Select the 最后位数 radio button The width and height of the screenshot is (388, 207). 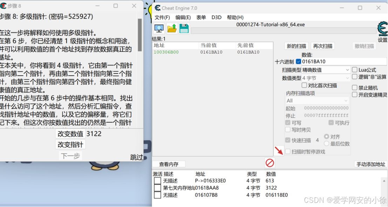click(x=326, y=144)
